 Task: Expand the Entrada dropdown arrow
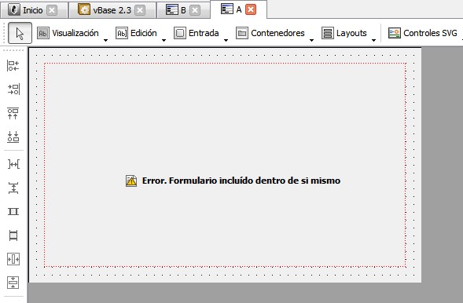tap(226, 40)
